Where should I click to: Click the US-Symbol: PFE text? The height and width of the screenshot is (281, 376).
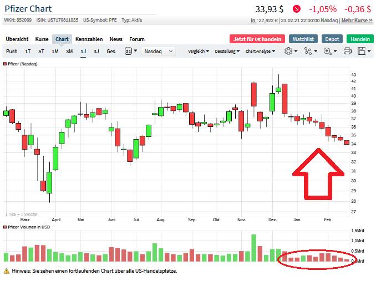coord(100,20)
